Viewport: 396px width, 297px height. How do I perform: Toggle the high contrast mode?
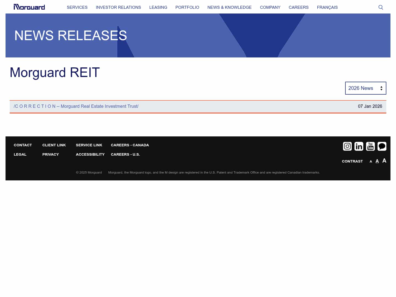tap(352, 161)
